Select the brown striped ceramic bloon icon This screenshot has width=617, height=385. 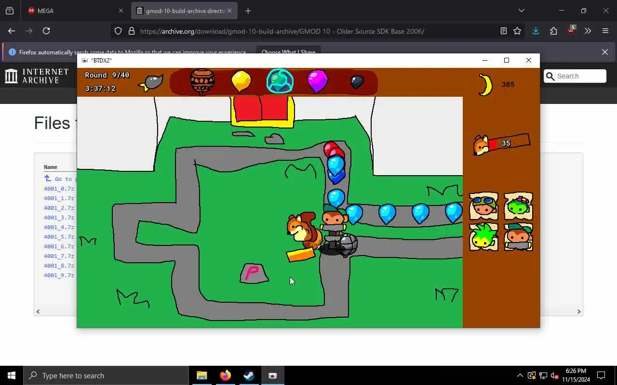coord(202,81)
